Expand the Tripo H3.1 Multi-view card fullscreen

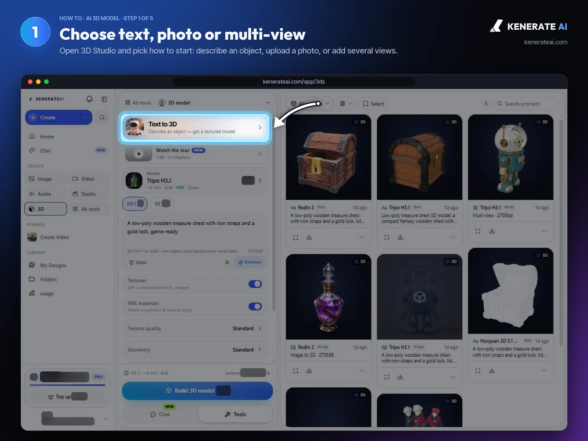point(478,231)
